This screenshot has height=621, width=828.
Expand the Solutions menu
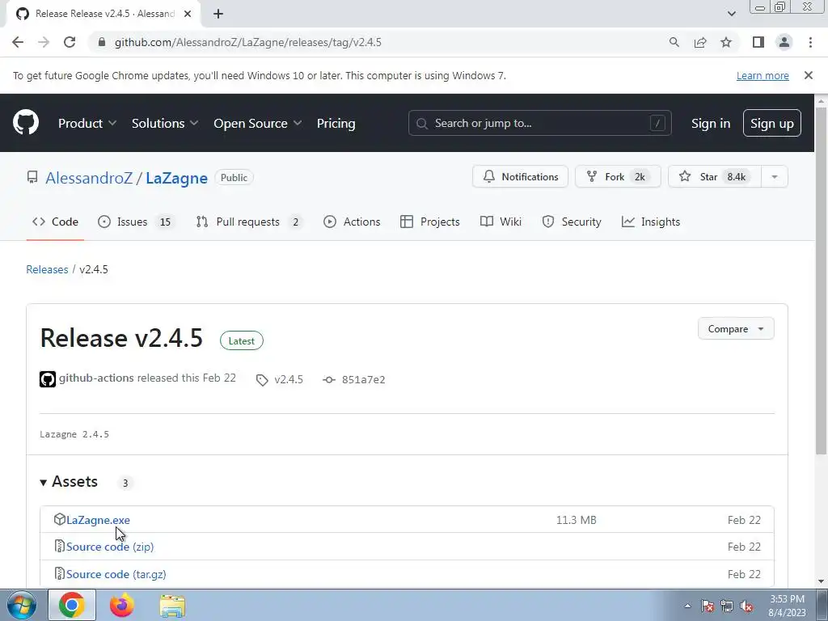pyautogui.click(x=165, y=123)
